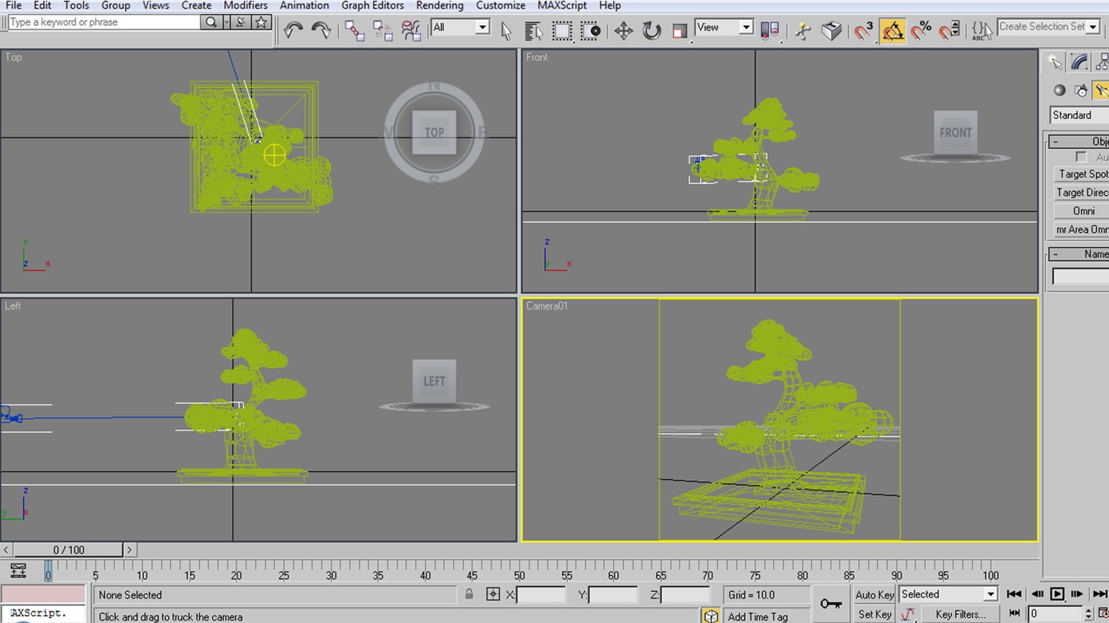Activate the Select Object arrow tool
The width and height of the screenshot is (1109, 623).
point(506,30)
